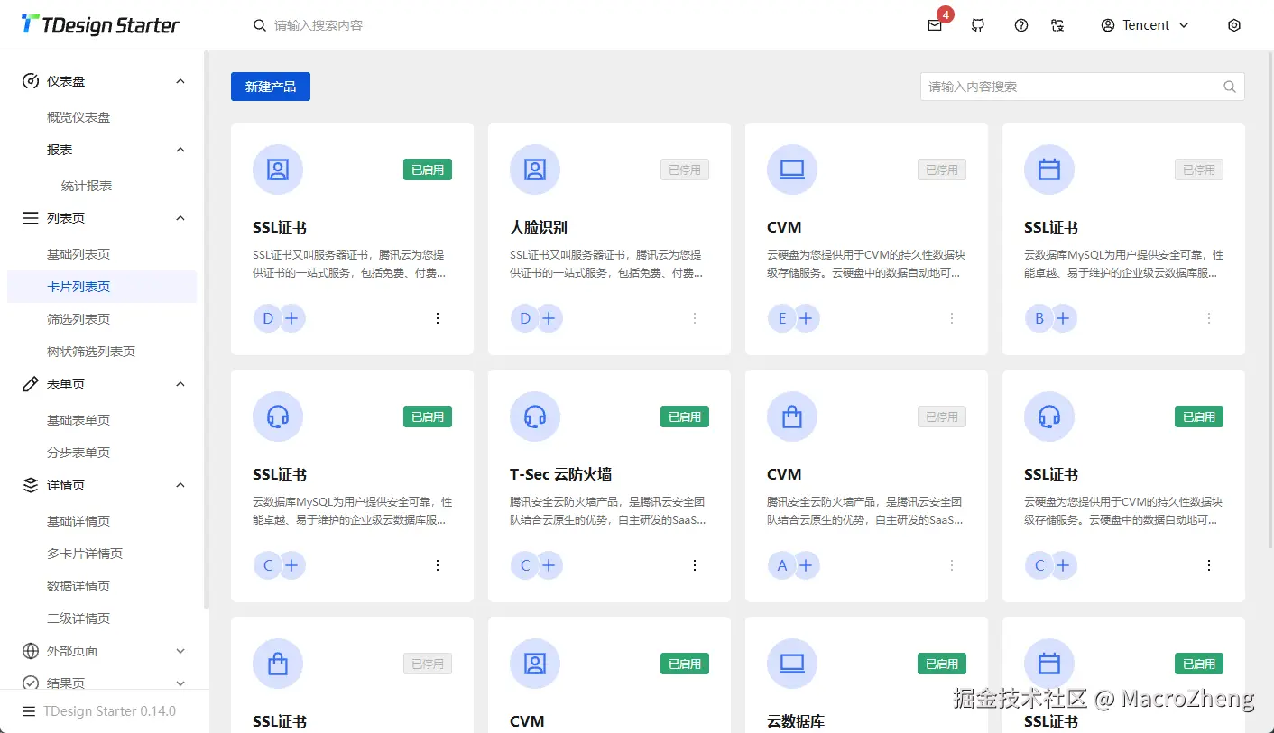Open the more-options dots on the 人脸识别 card

[695, 318]
